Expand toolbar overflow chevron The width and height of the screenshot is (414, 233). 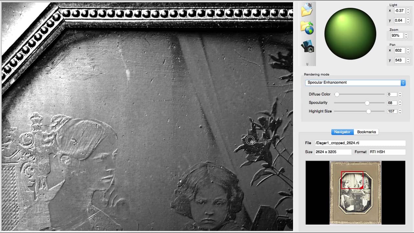click(307, 64)
